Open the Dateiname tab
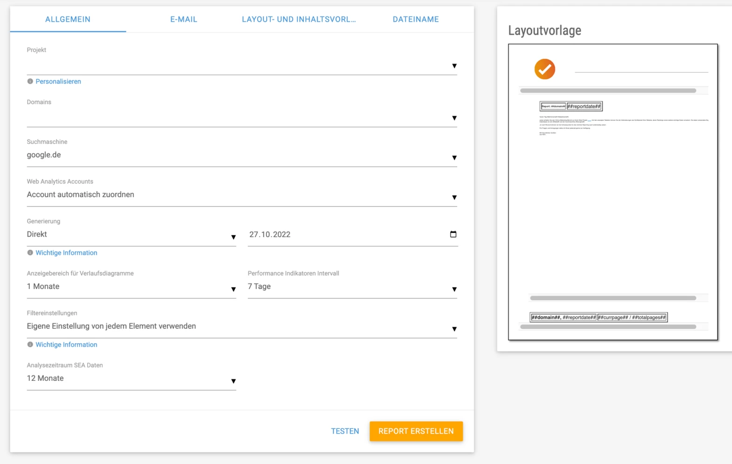 coord(415,20)
